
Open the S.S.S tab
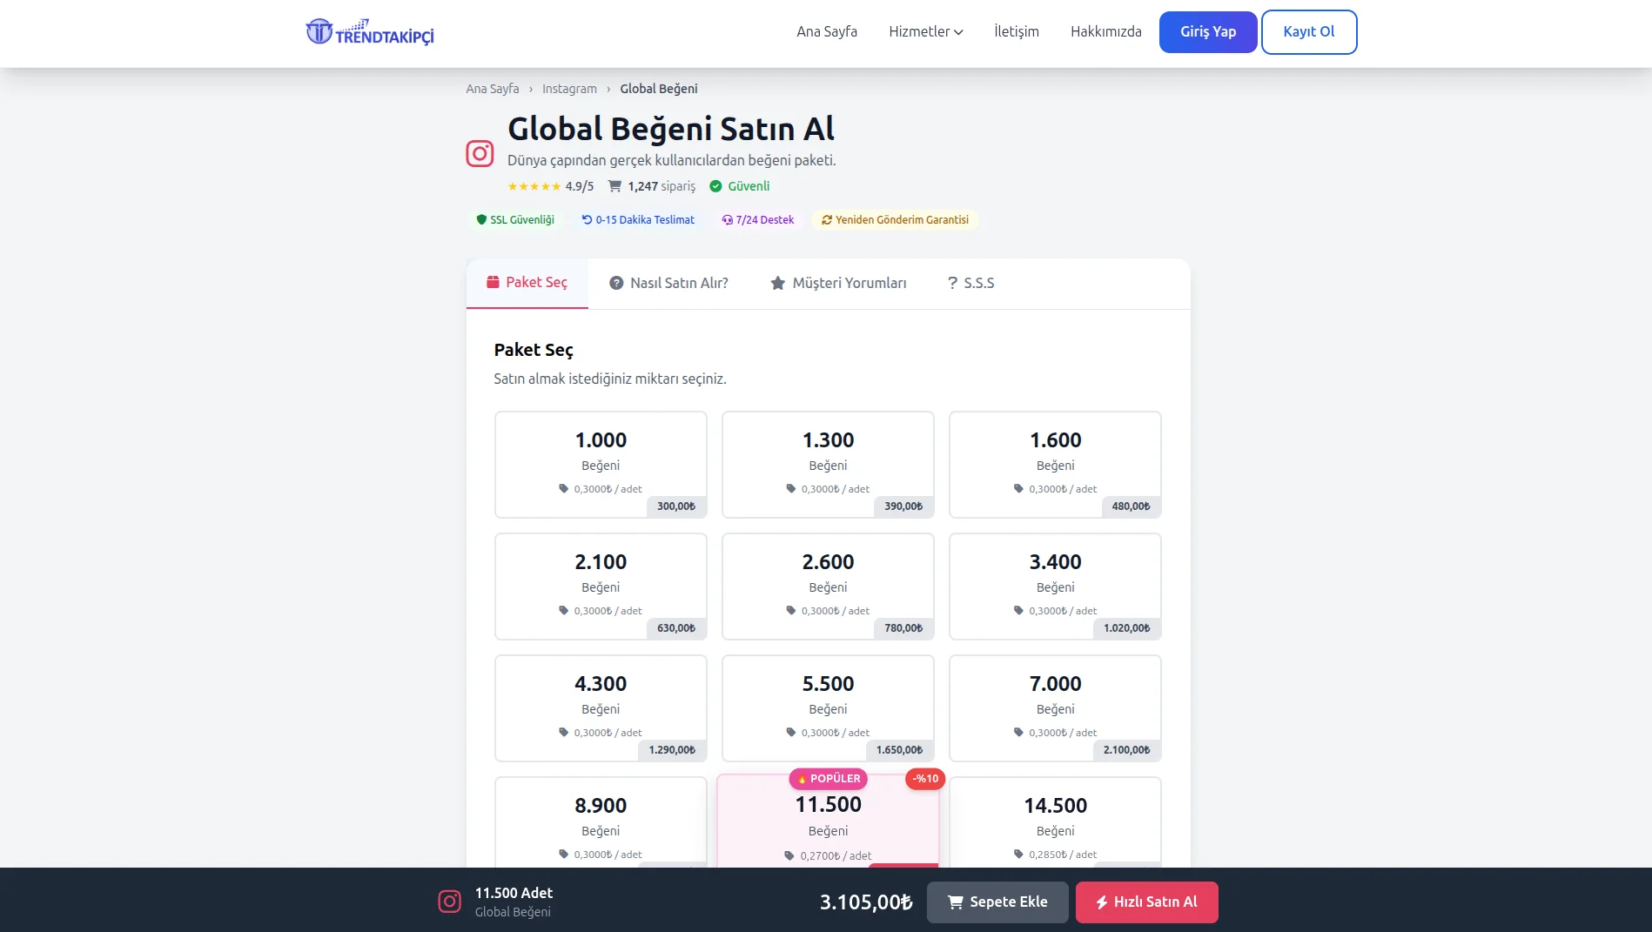point(970,284)
